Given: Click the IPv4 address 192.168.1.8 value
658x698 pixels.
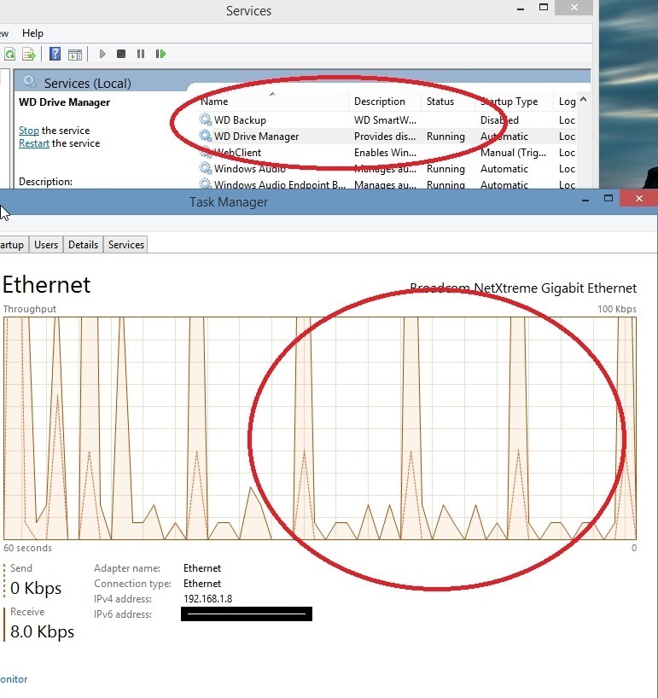Looking at the screenshot, I should 208,599.
